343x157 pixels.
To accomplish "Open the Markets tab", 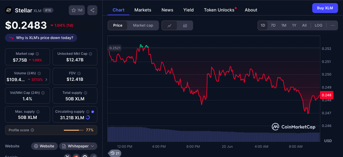I will 143,10.
